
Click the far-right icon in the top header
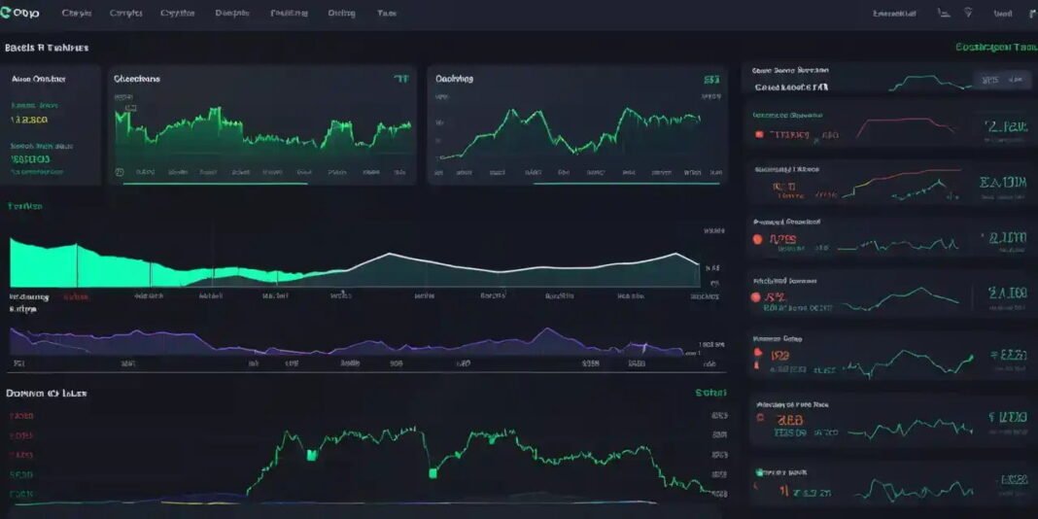(x=1029, y=13)
